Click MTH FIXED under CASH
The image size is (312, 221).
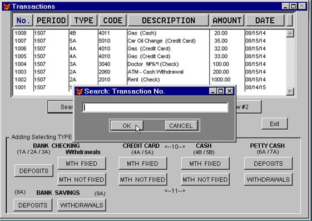pos(205,164)
